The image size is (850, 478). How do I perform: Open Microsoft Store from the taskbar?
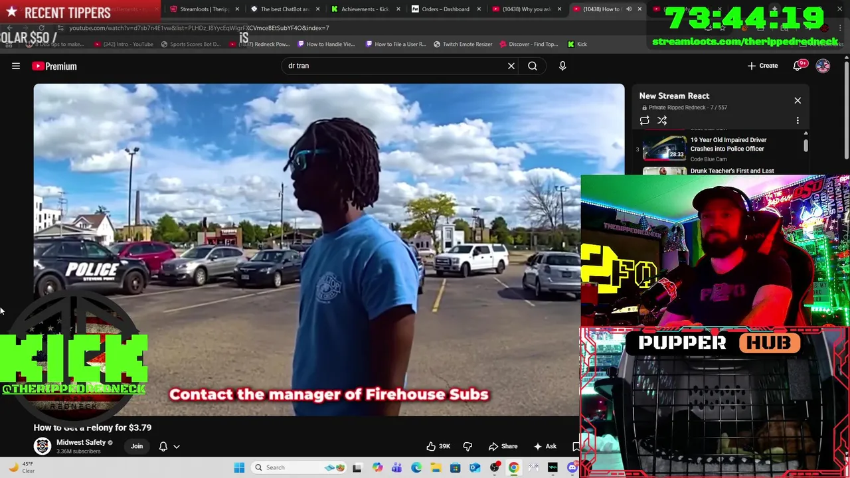click(x=456, y=467)
